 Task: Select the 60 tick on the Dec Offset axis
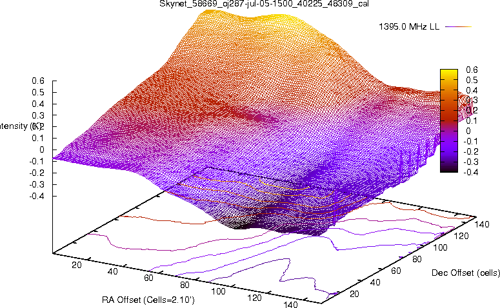(x=396, y=271)
